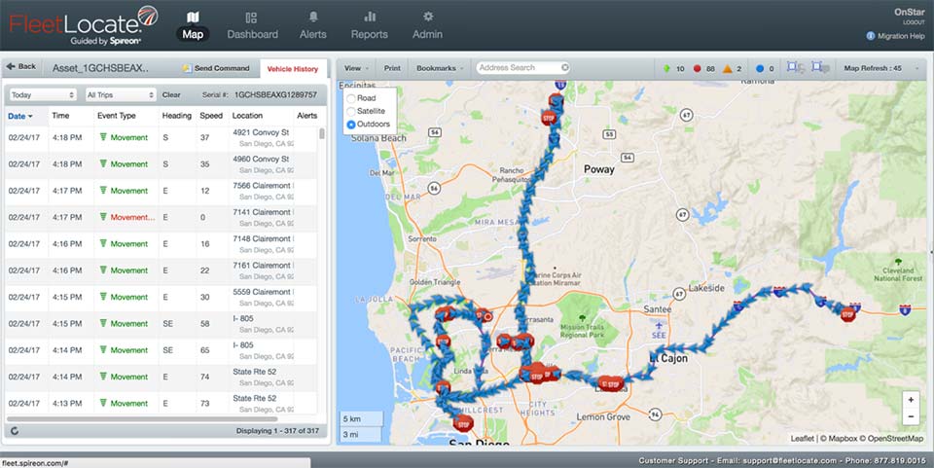Select the Outdoors map style
Screen dimensions: 934x468
[351, 125]
